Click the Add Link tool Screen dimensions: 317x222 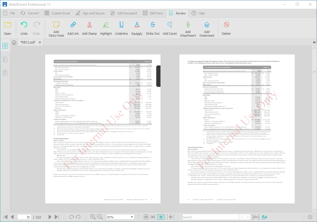click(73, 29)
